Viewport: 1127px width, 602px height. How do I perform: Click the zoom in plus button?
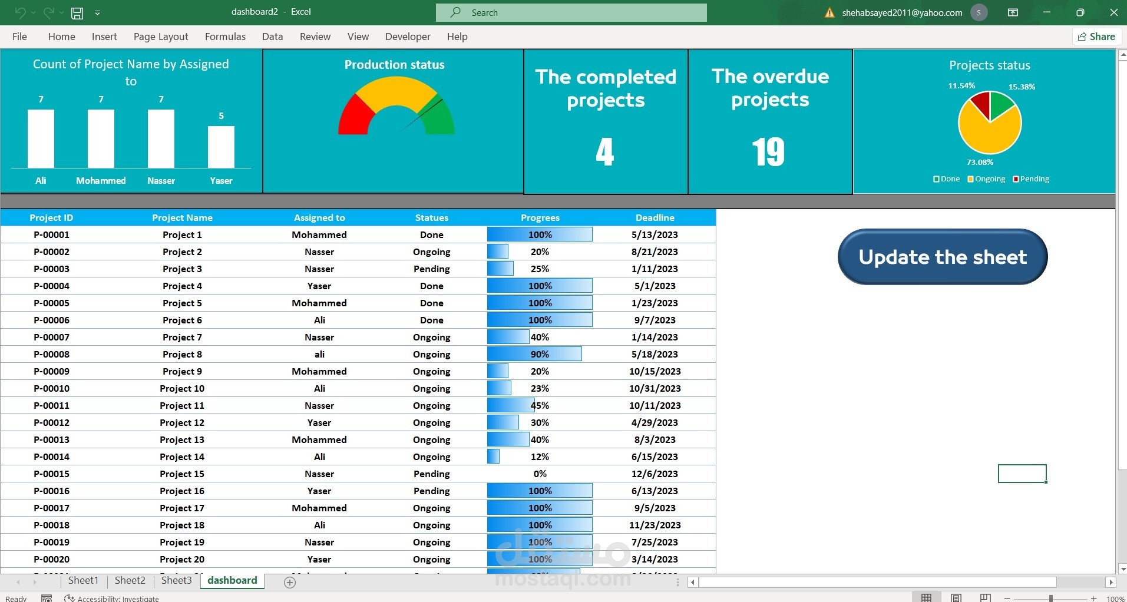click(1094, 598)
